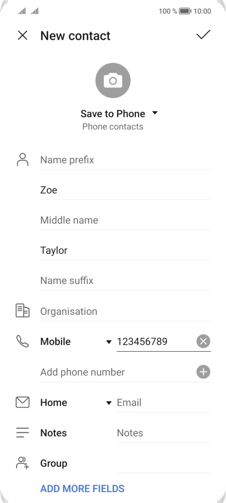Focus the Name prefix field
The width and height of the screenshot is (226, 503).
point(125,160)
